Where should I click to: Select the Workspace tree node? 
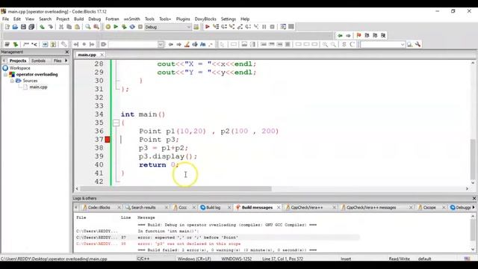[x=19, y=68]
